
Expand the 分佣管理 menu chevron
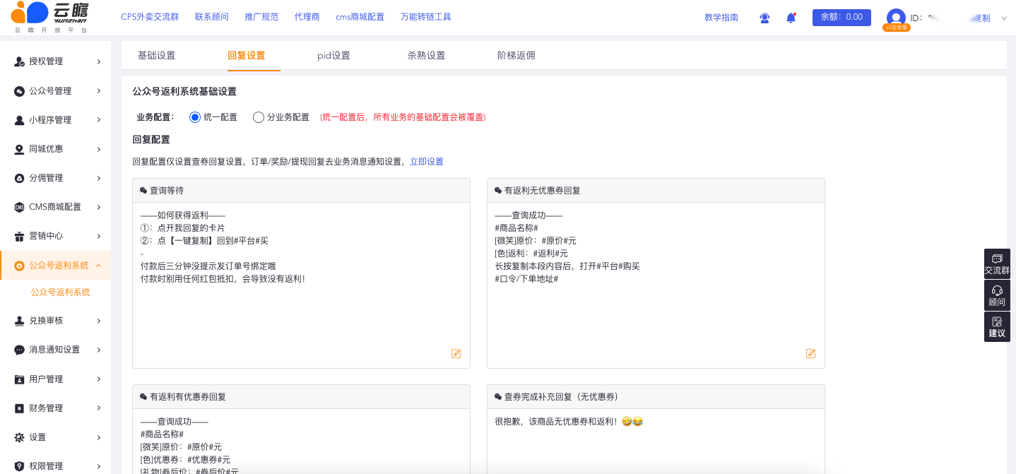[x=99, y=178]
